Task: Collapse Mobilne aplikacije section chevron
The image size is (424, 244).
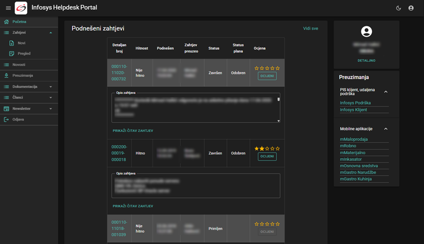Action: point(386,129)
